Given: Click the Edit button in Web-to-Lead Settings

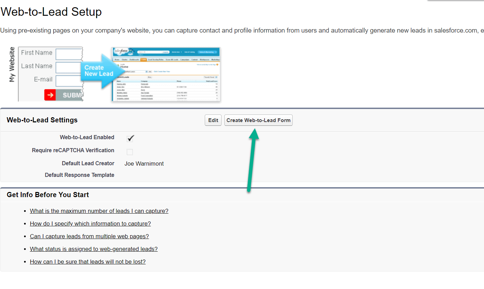Looking at the screenshot, I should [213, 120].
